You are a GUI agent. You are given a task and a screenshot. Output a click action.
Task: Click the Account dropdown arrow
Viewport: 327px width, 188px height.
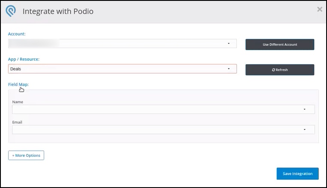[229, 43]
